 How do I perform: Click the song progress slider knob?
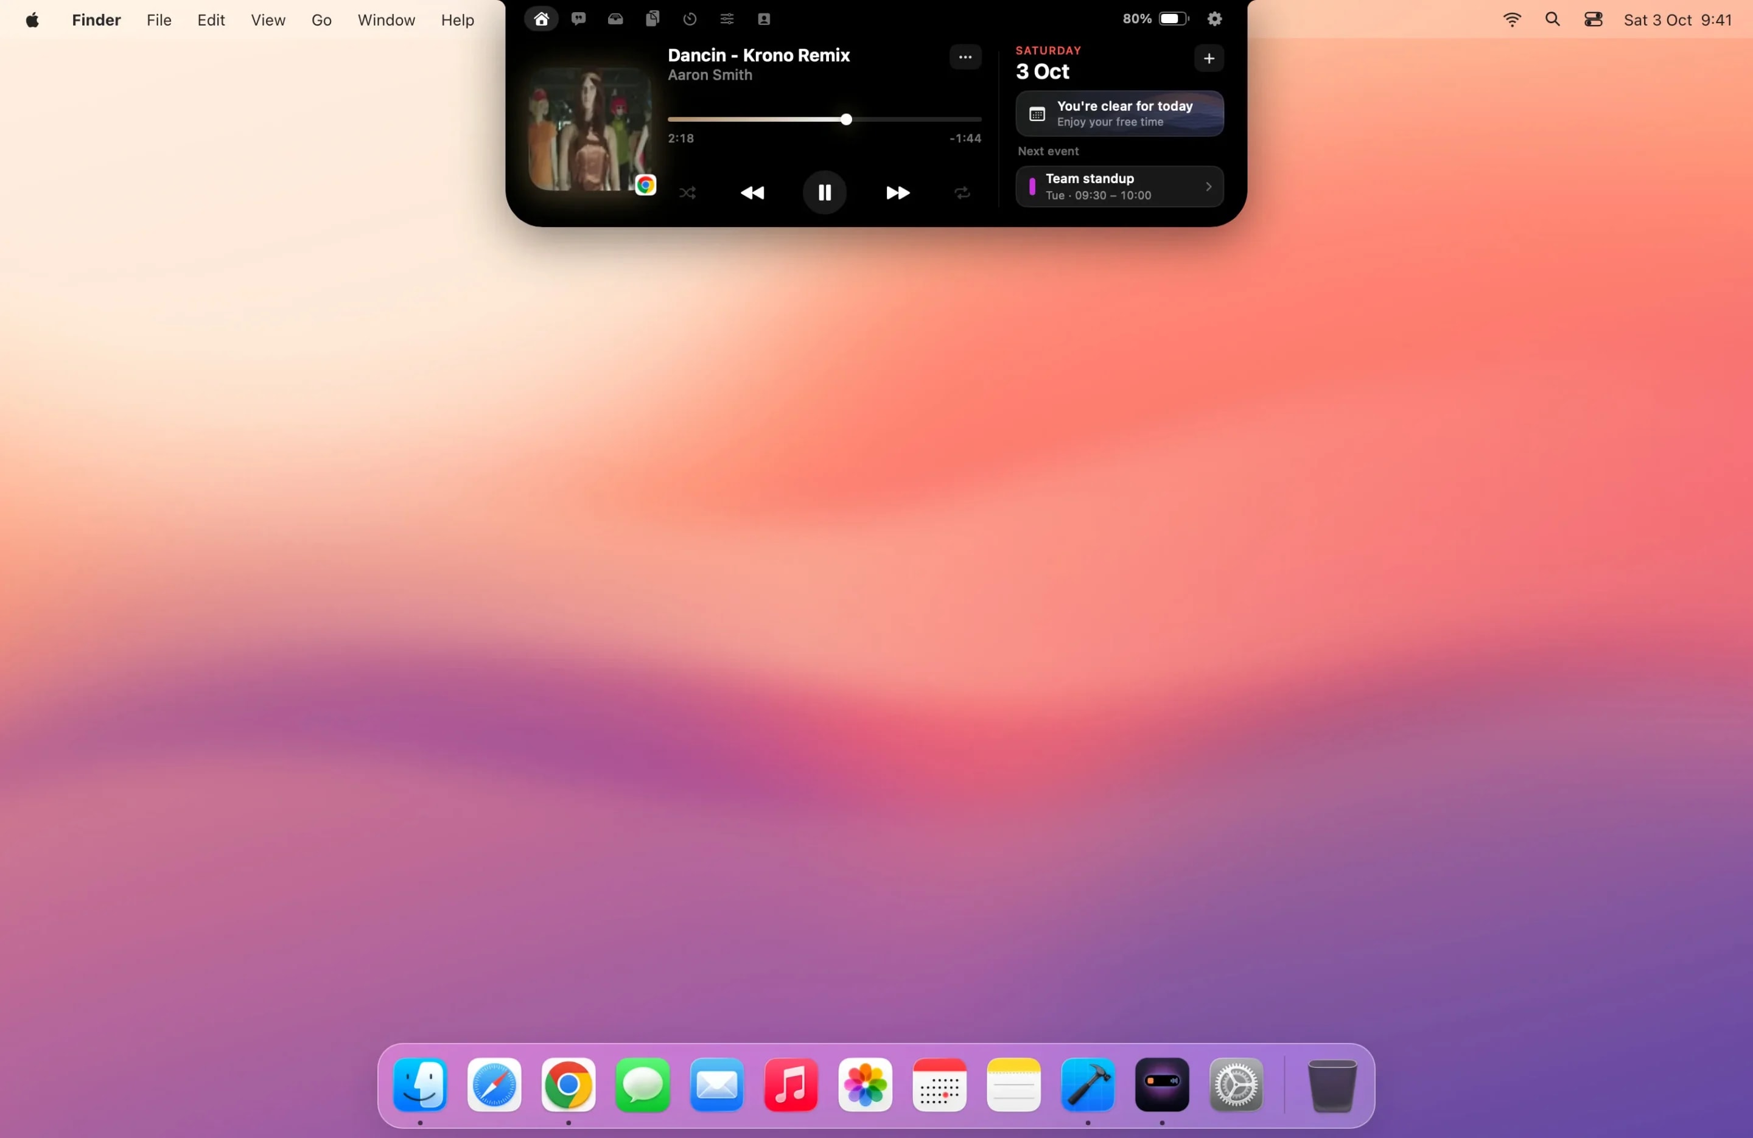pos(846,119)
